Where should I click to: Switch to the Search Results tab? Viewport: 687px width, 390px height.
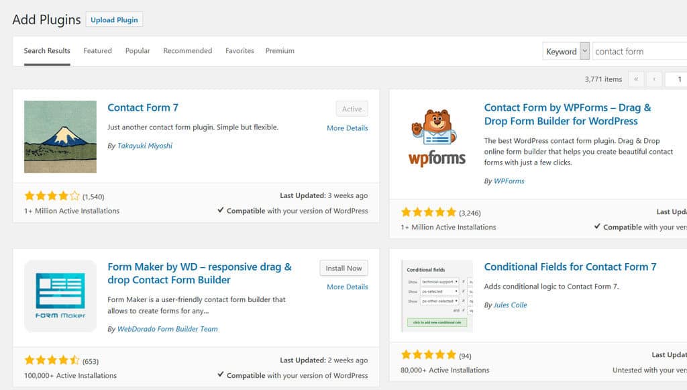click(47, 51)
